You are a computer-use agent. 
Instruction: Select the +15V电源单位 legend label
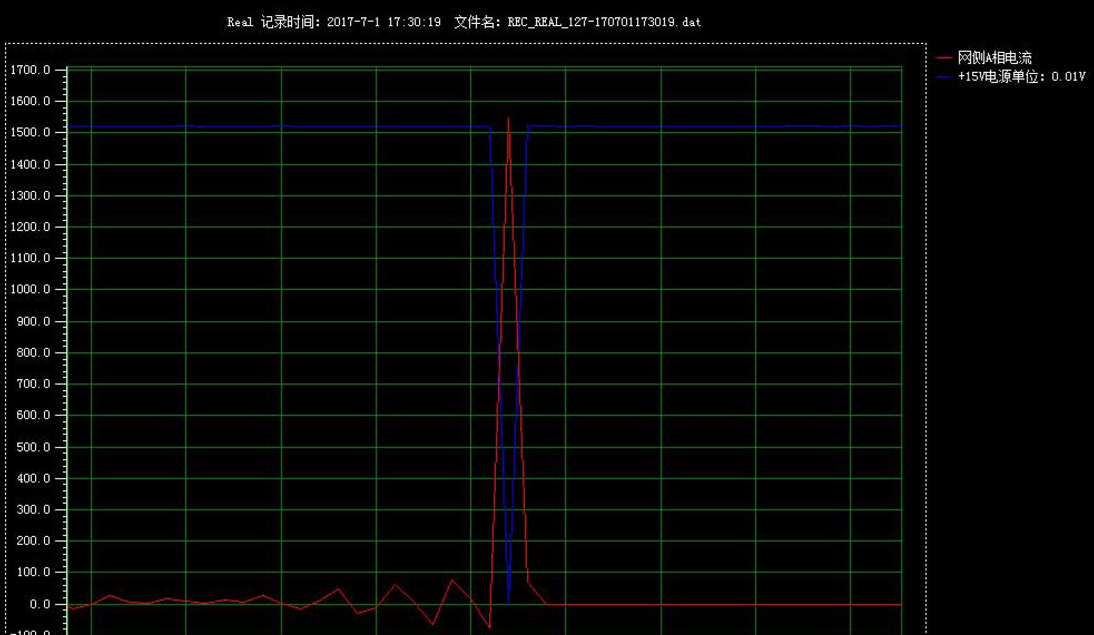1021,77
